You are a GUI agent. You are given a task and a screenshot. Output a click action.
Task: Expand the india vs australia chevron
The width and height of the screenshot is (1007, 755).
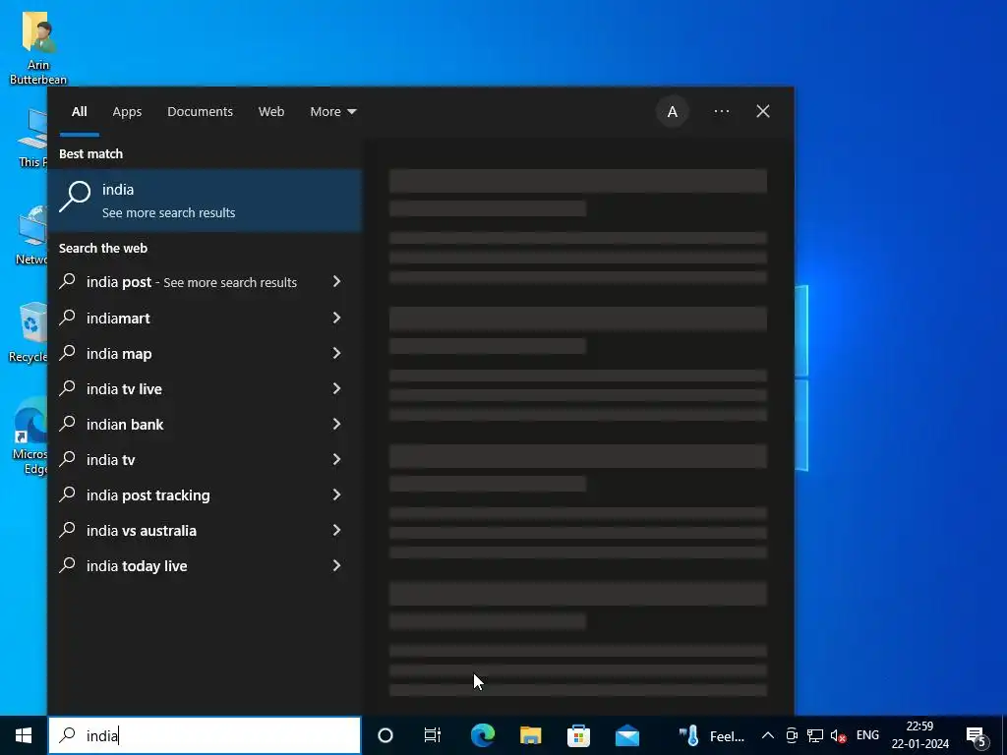(x=336, y=530)
